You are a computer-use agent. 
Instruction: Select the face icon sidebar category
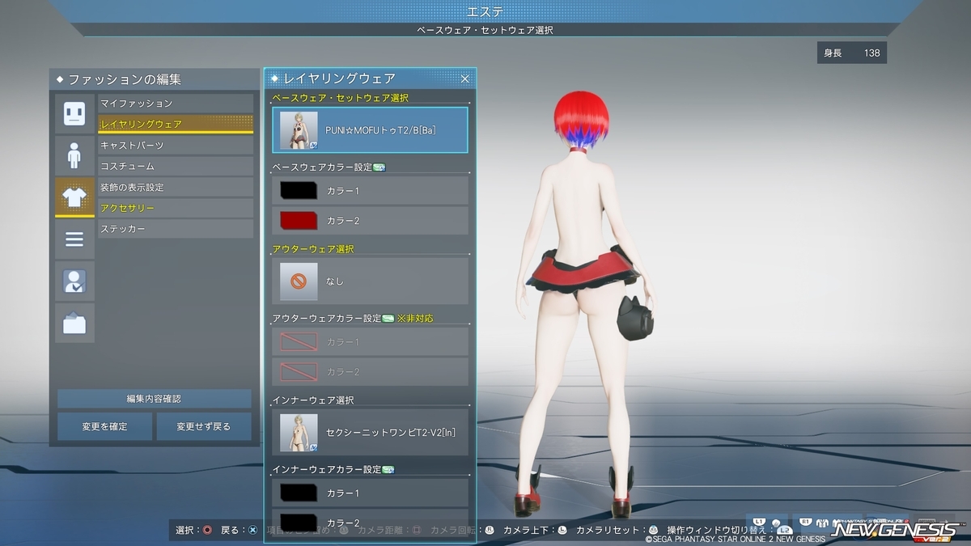pos(74,113)
